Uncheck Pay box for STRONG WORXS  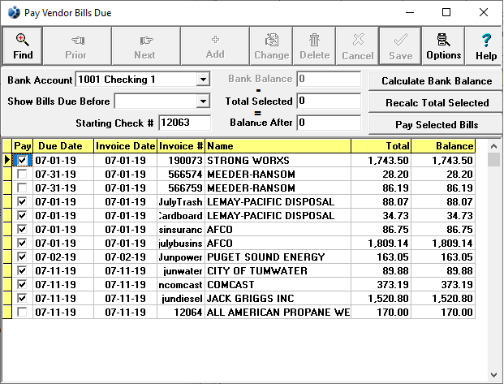22,161
